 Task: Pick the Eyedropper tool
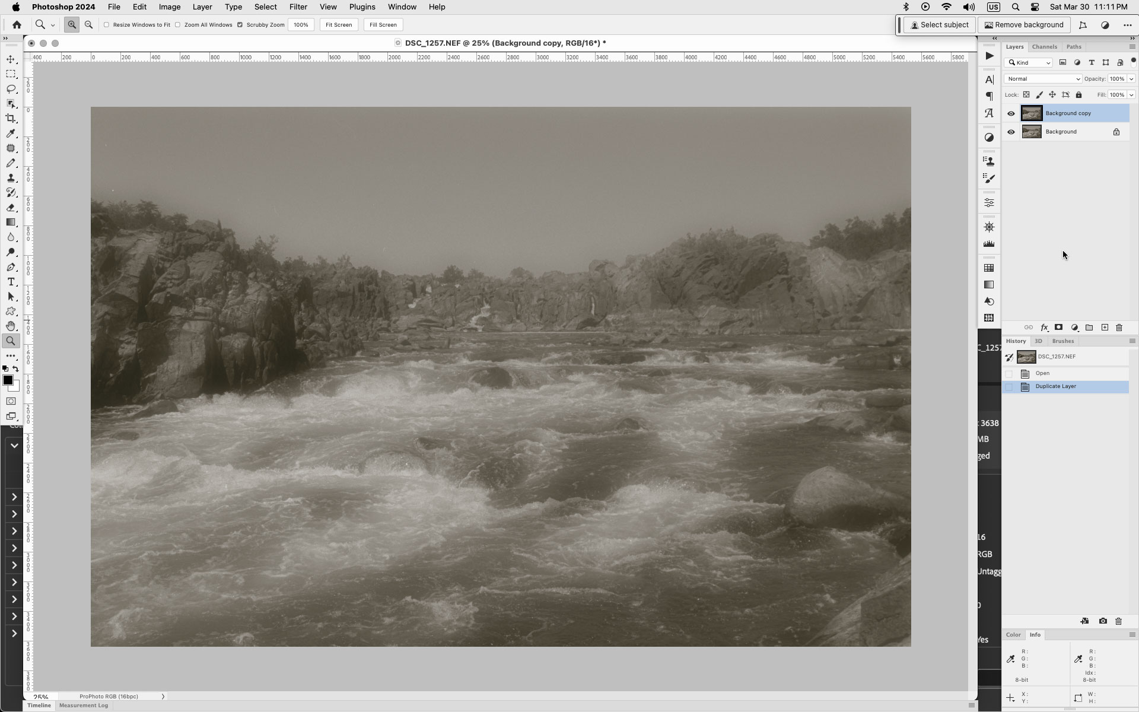tap(11, 133)
